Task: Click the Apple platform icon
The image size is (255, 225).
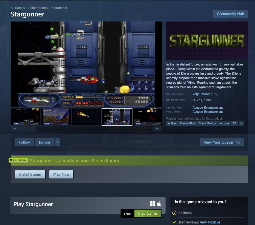Action: (159, 203)
